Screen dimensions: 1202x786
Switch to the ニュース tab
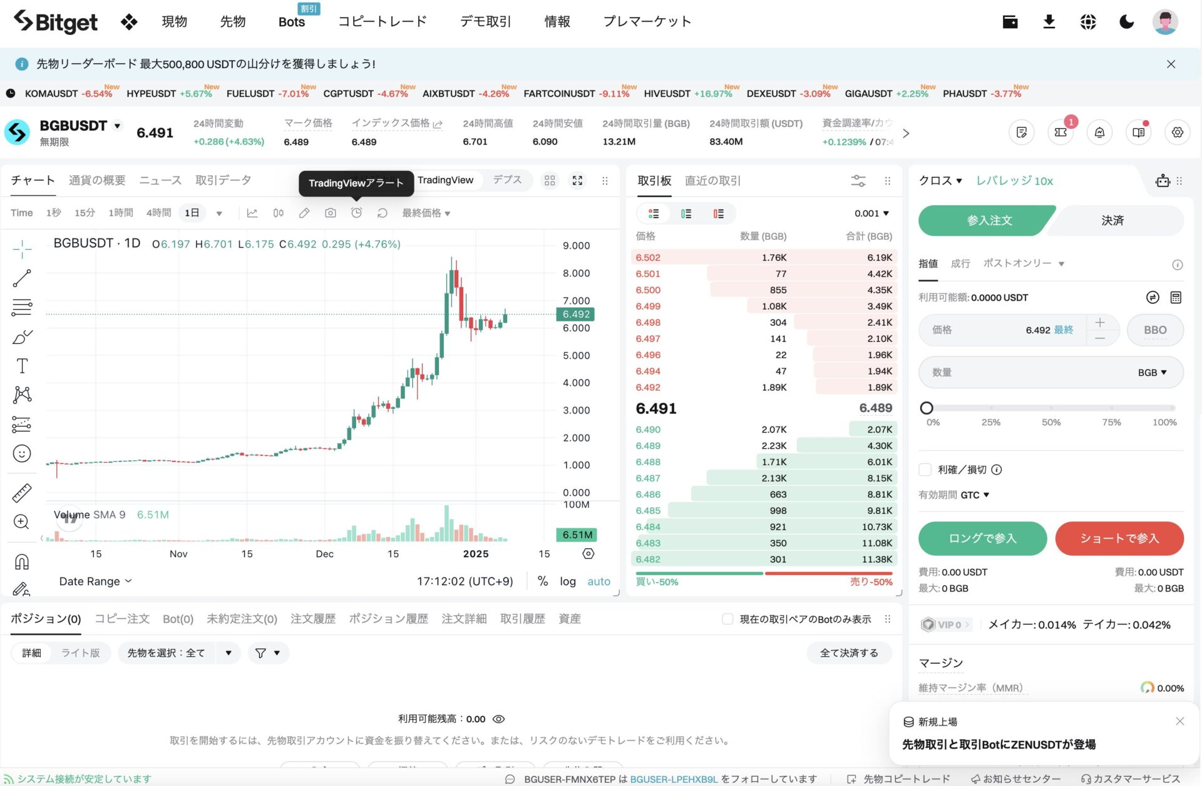tap(160, 180)
